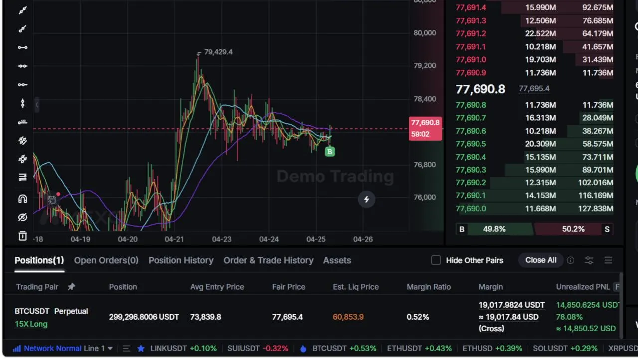Click the 73,839.8 average entry price
This screenshot has height=359, width=638.
[205, 317]
